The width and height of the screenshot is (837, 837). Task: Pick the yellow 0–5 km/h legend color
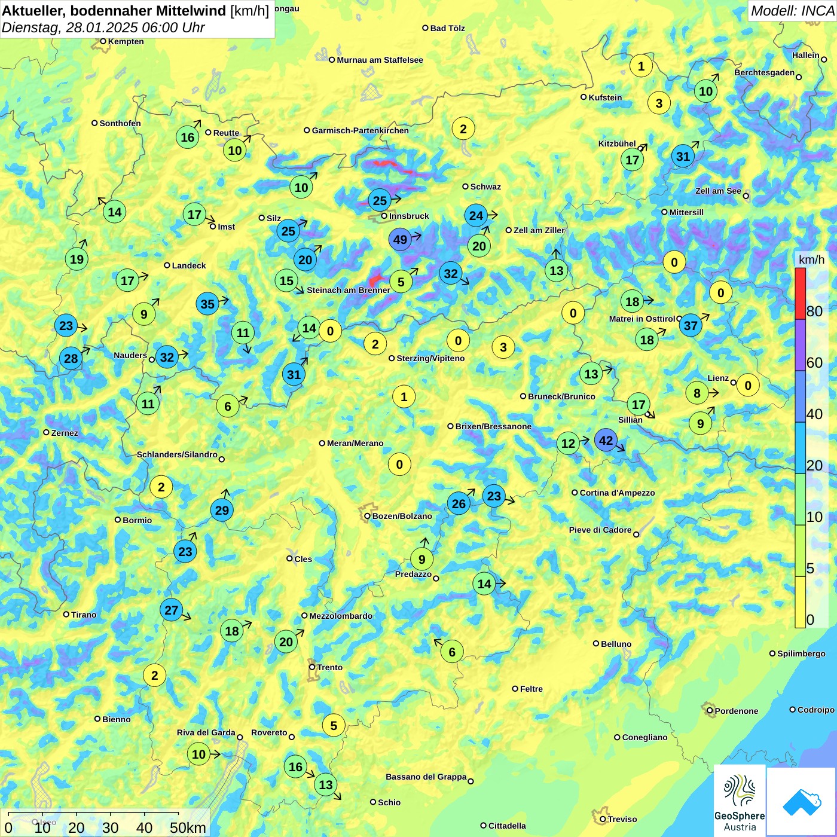800,602
